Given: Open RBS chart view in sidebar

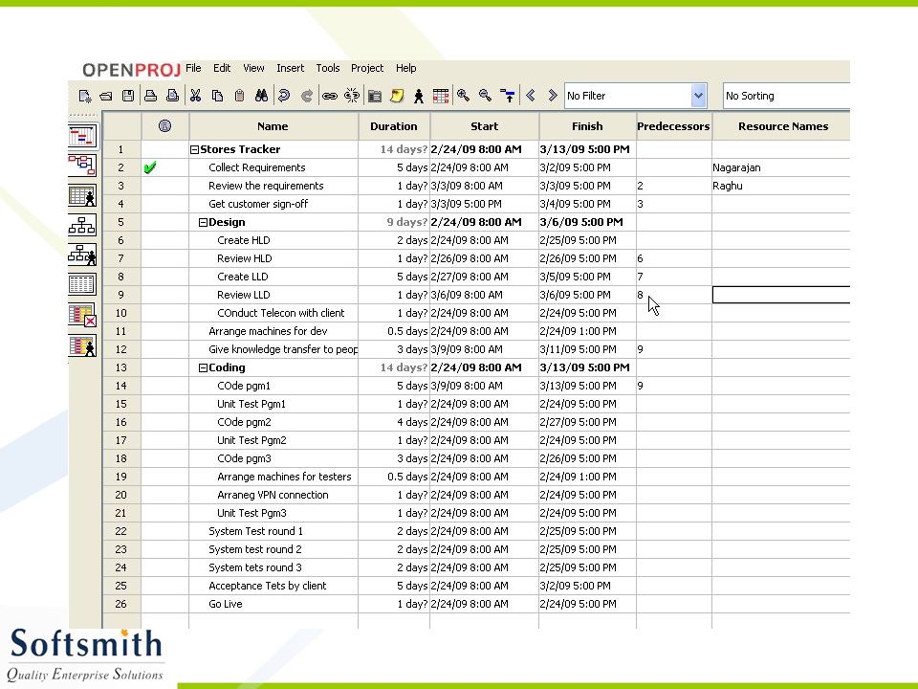Looking at the screenshot, I should tap(82, 255).
